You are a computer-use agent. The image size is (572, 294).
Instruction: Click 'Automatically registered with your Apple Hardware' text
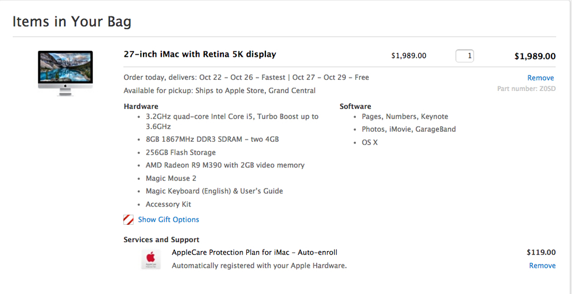tap(259, 266)
